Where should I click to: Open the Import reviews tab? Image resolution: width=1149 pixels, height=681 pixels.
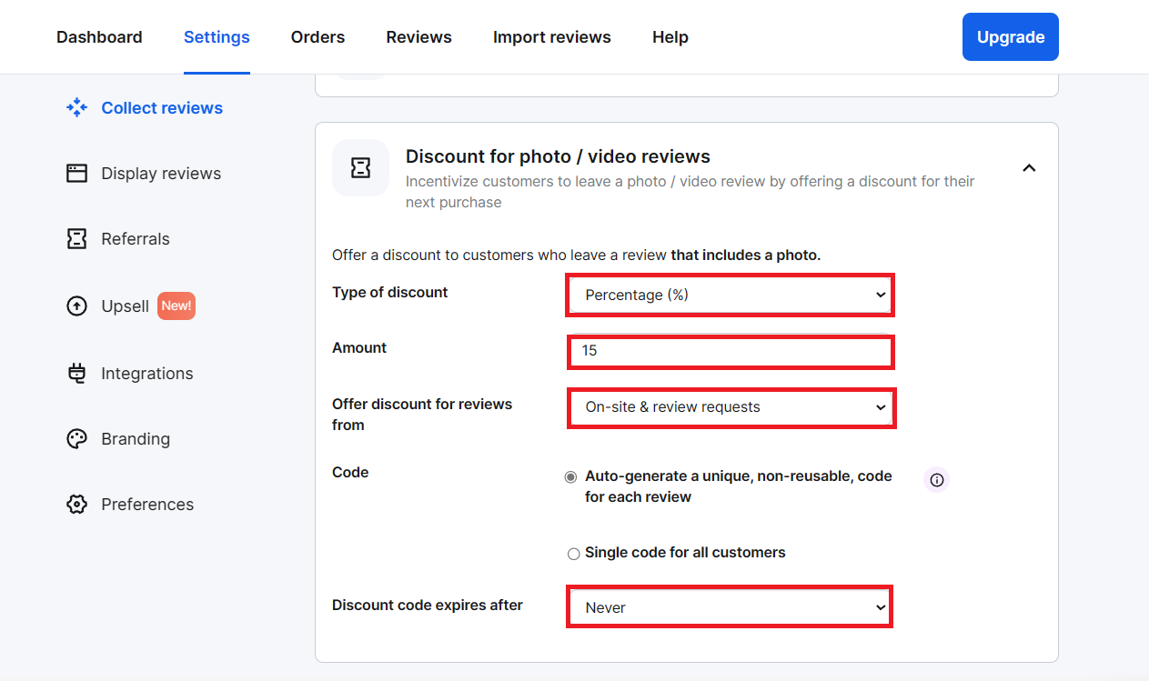click(x=552, y=37)
